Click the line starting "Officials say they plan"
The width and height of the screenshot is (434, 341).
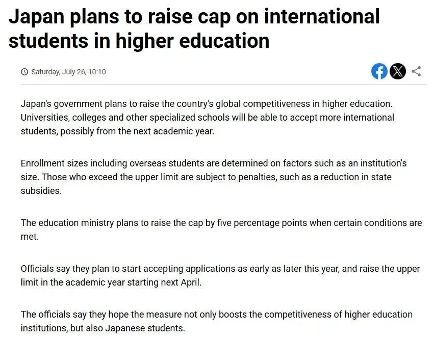click(220, 268)
